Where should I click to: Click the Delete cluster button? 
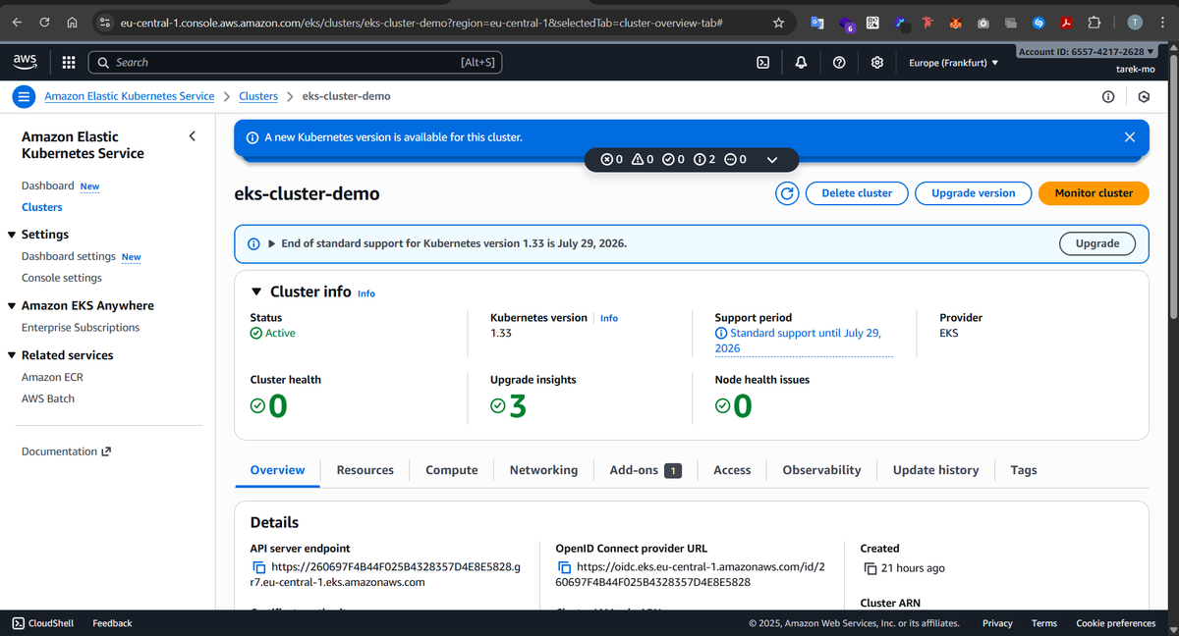857,193
